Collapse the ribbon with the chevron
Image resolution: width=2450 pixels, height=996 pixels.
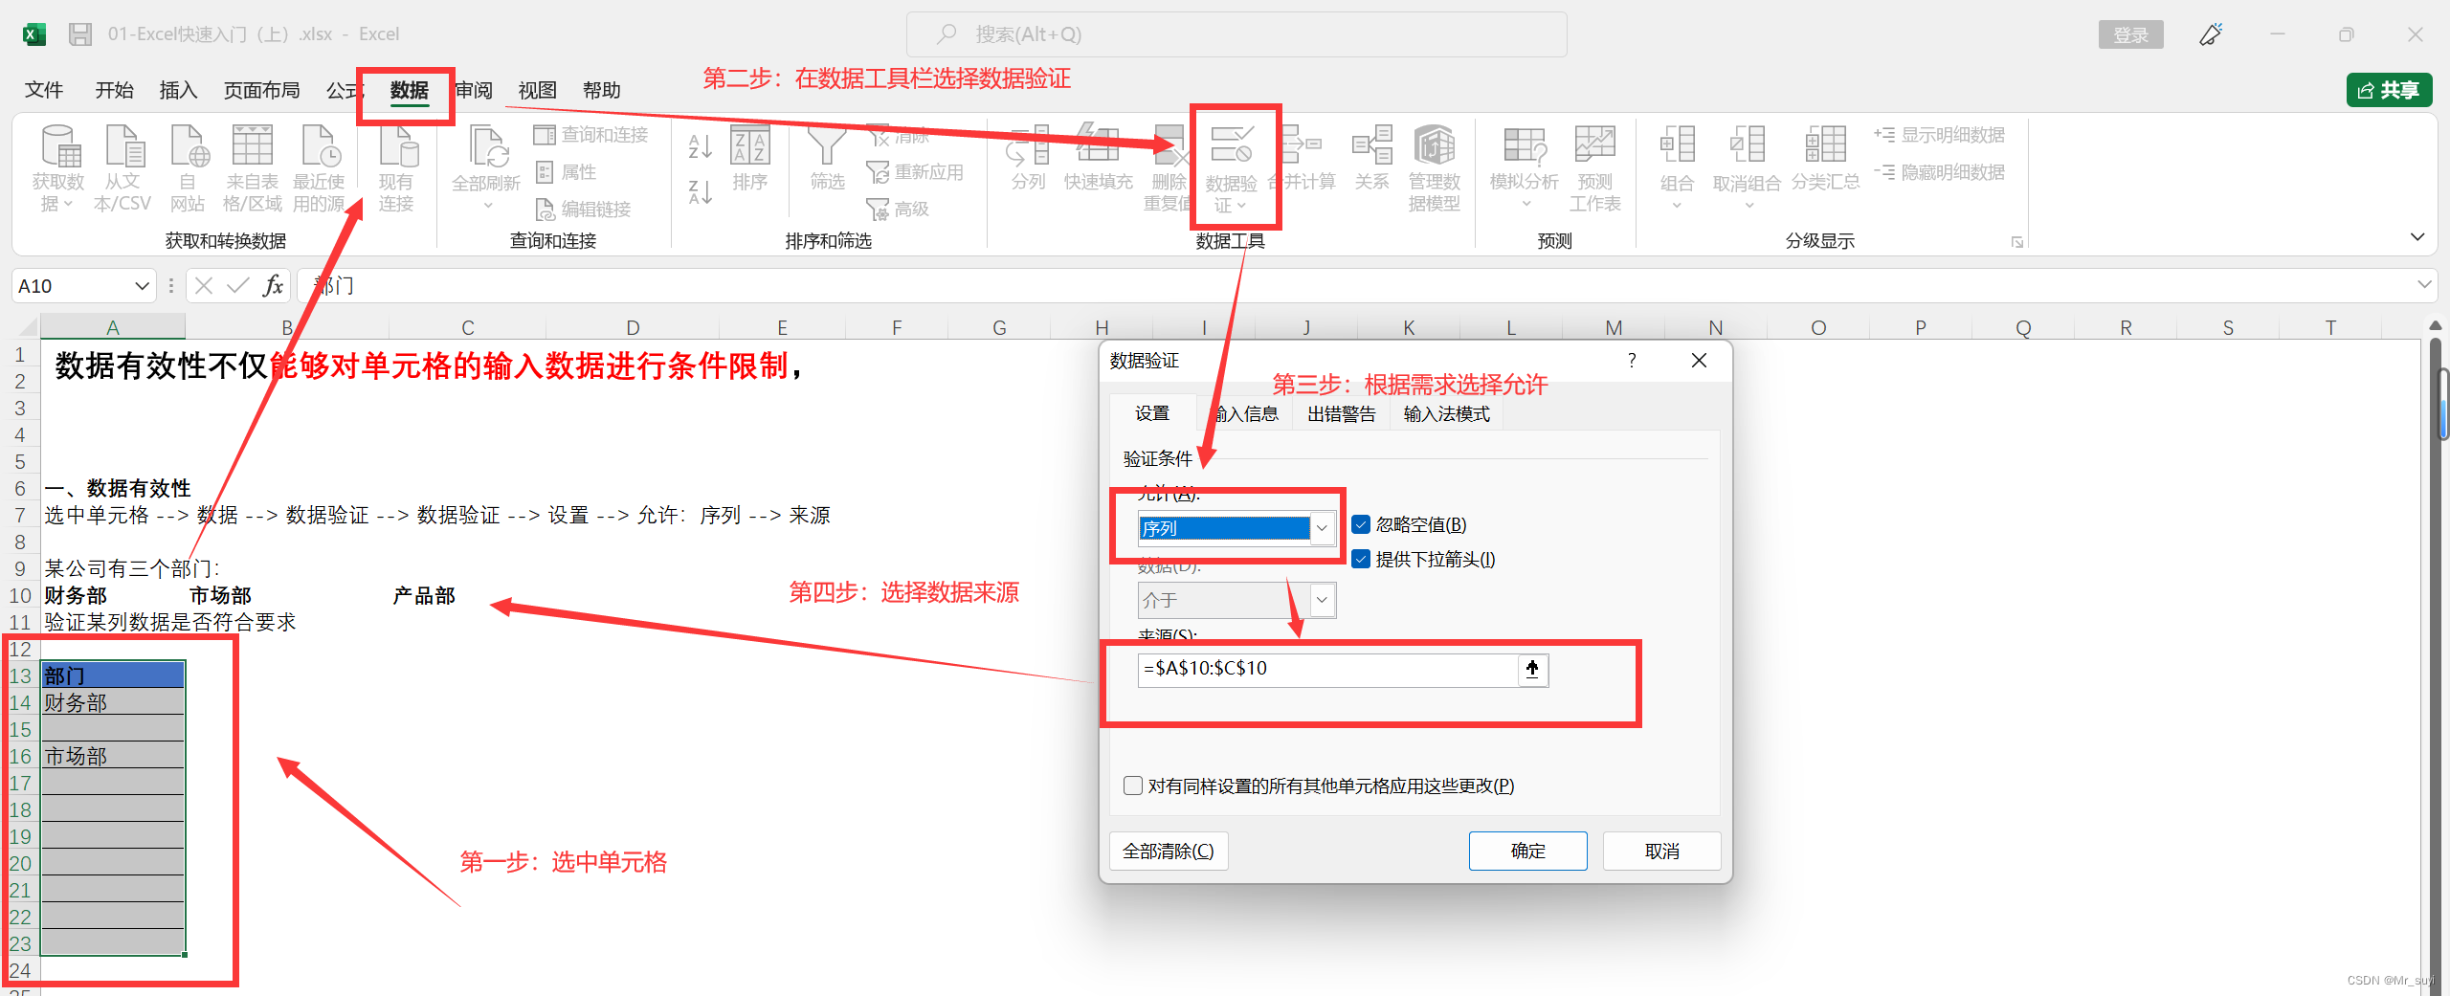pos(2417,236)
